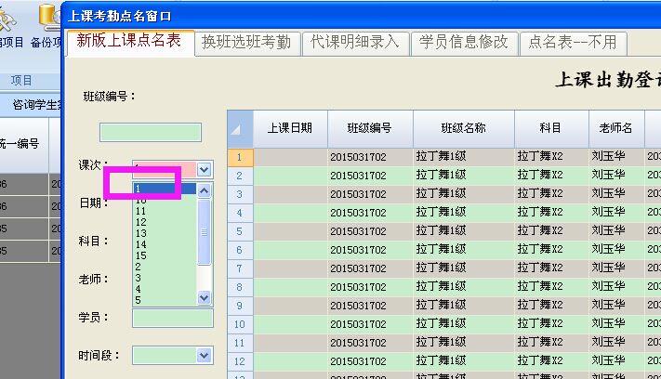
Task: Click the grid select-all corner triangle
Action: tap(241, 129)
